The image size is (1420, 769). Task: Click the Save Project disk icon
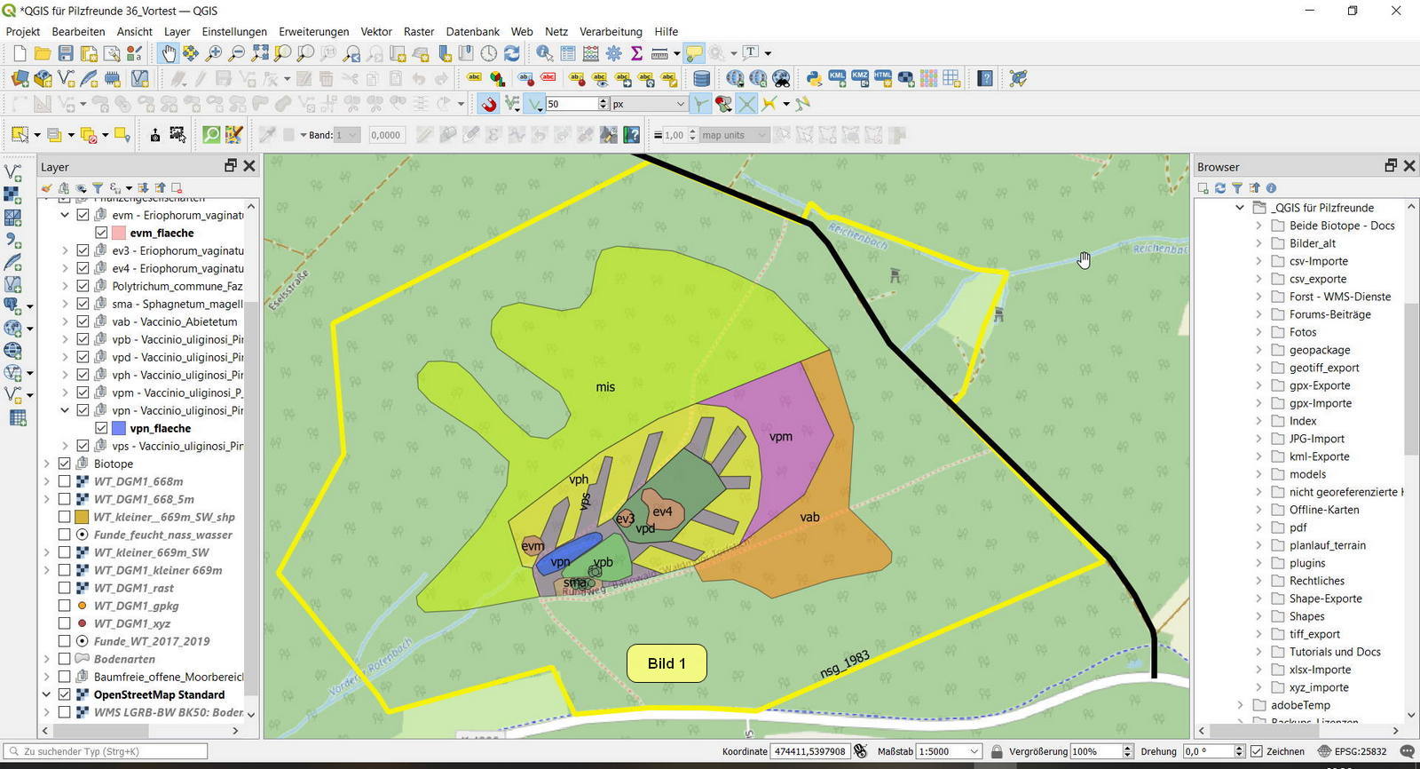pos(66,54)
